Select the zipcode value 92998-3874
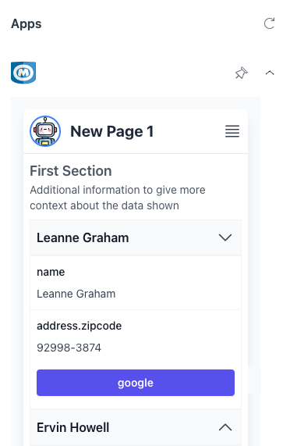This screenshot has height=446, width=290. coord(69,348)
